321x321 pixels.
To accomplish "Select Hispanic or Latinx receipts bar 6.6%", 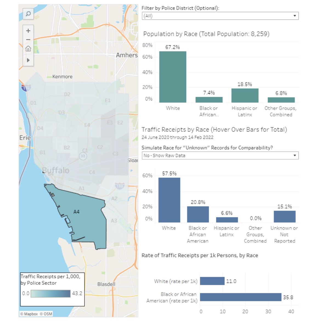I will pyautogui.click(x=227, y=220).
